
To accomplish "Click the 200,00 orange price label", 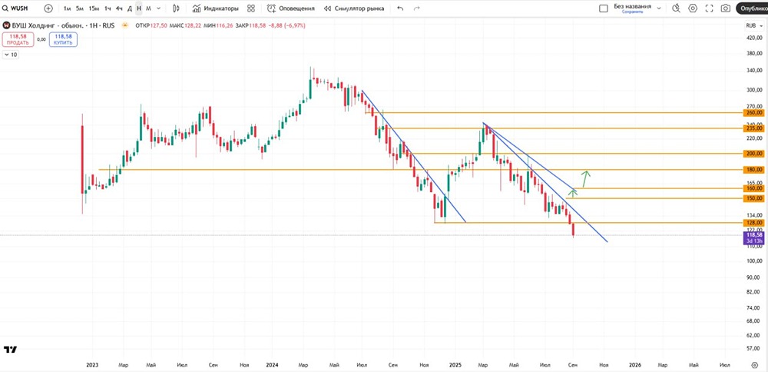I will [x=754, y=154].
